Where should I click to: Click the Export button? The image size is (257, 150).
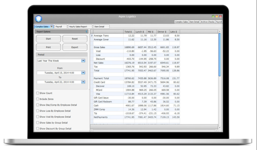click(x=75, y=47)
